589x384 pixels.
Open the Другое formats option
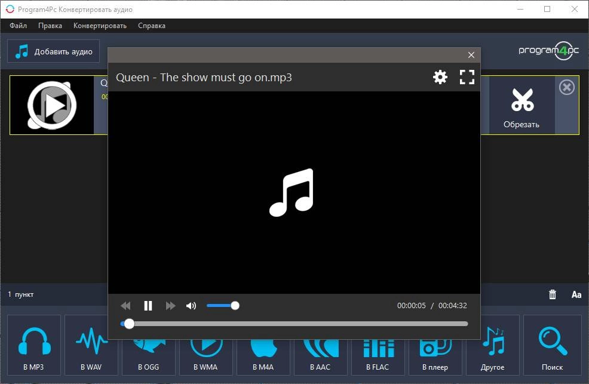pyautogui.click(x=492, y=345)
